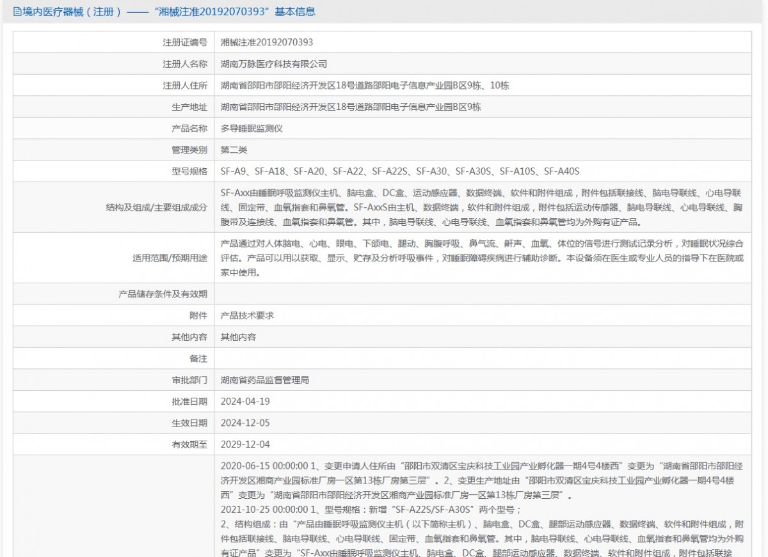Click the 审批部门 value 湖南省药品监督管理局

[x=264, y=380]
